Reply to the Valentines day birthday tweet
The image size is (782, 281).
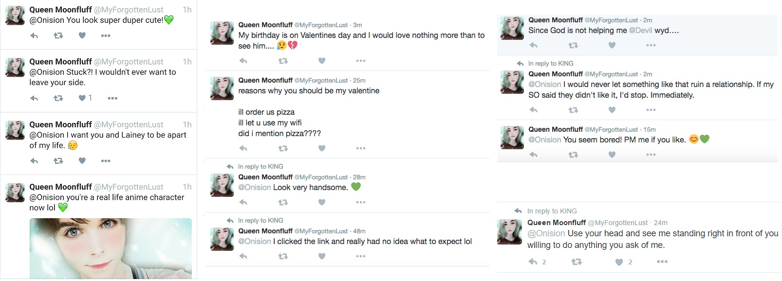pos(243,61)
